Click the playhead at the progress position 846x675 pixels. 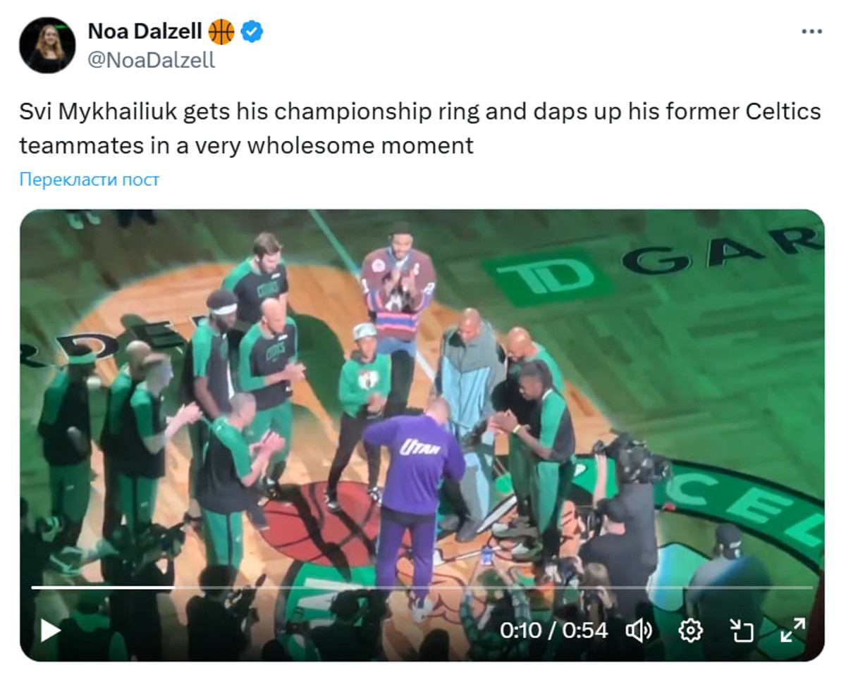pos(175,587)
